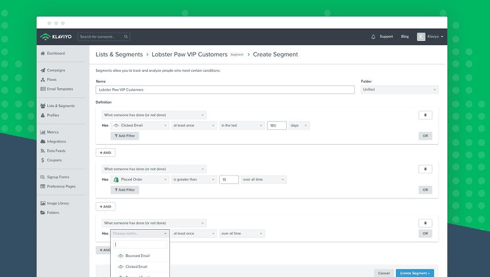Click the Coupons dollar icon
Screen dimensions: 490x277
tap(43, 160)
